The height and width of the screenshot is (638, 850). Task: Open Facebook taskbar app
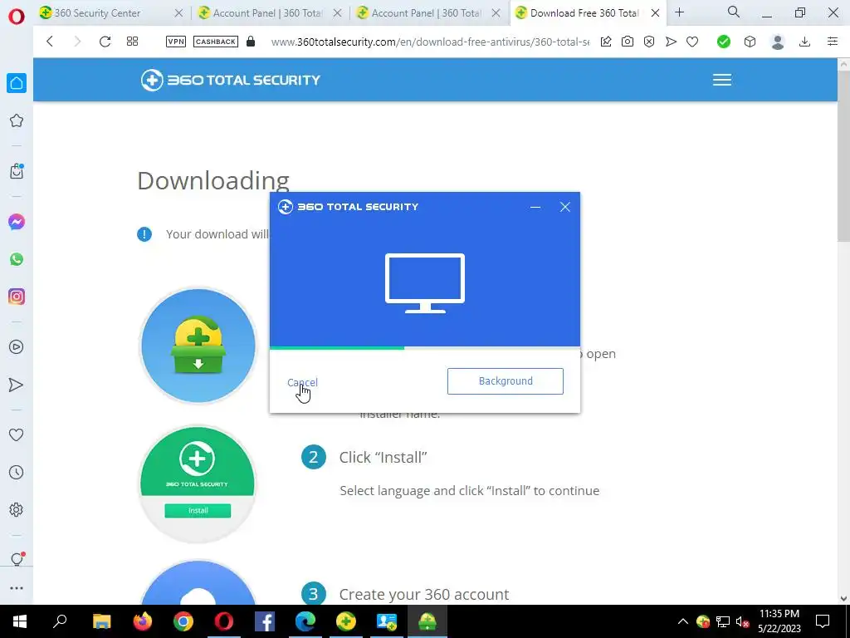265,621
